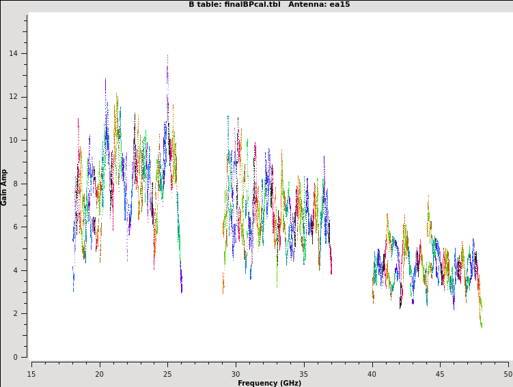Click the 45 tick label on x-axis
This screenshot has width=513, height=387.
pyautogui.click(x=440, y=373)
